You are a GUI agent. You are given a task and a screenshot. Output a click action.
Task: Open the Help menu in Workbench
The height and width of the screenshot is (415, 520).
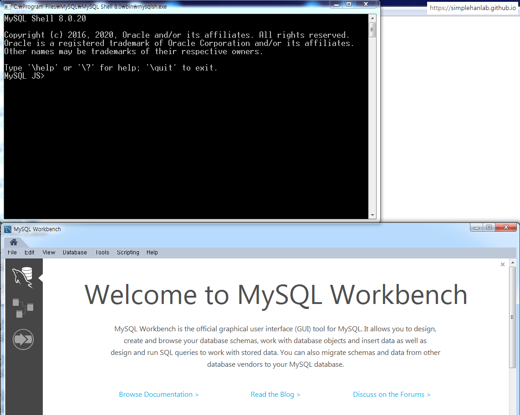pyautogui.click(x=152, y=252)
